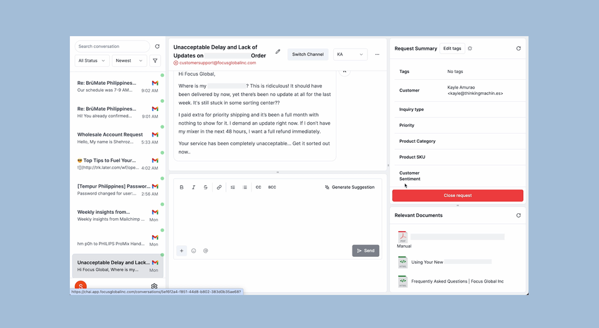The image size is (599, 328).
Task: Toggle strikethrough text formatting
Action: (x=205, y=187)
